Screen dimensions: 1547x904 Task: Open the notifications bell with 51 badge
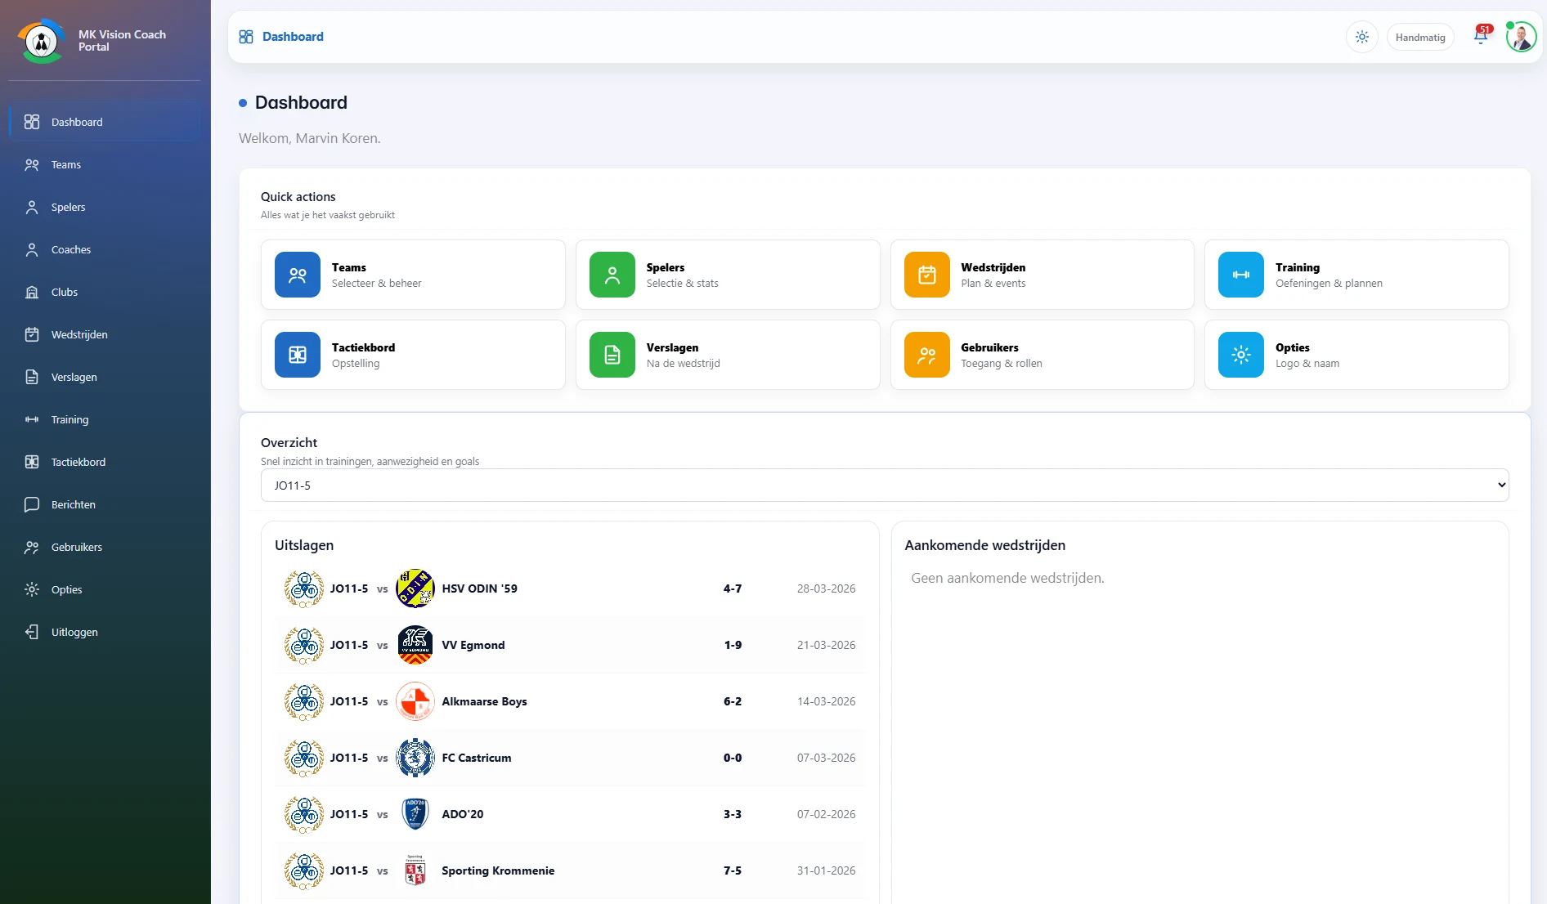pyautogui.click(x=1481, y=35)
